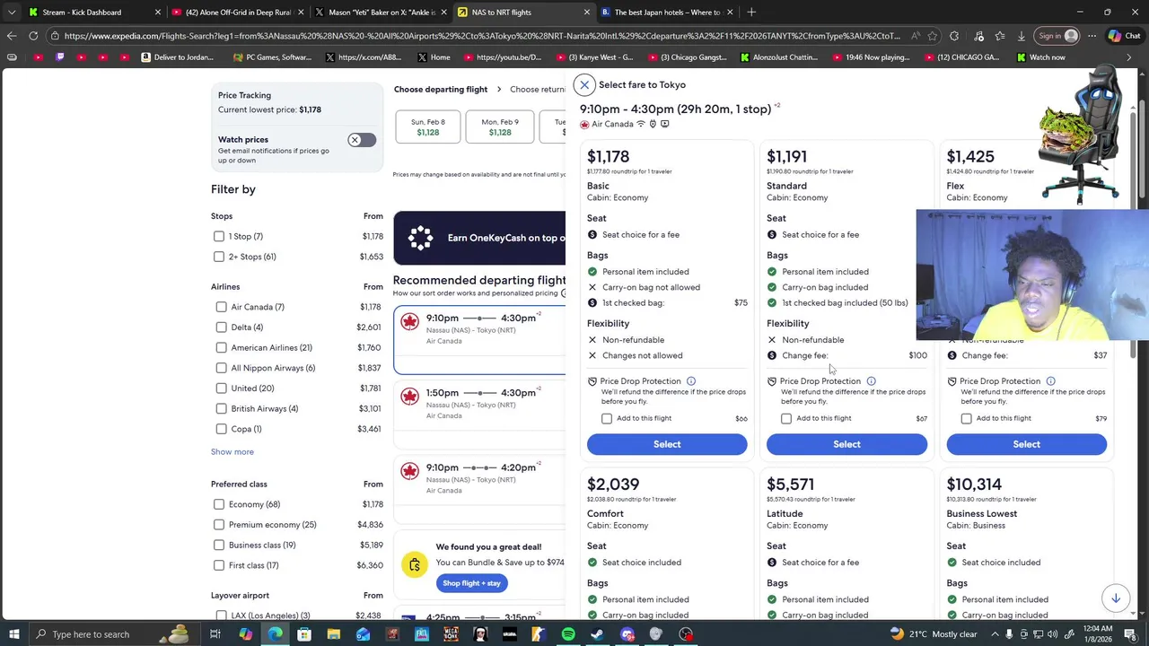The width and height of the screenshot is (1149, 646).
Task: Click the Price Drop Protection info icon under Basic
Action: (x=691, y=381)
